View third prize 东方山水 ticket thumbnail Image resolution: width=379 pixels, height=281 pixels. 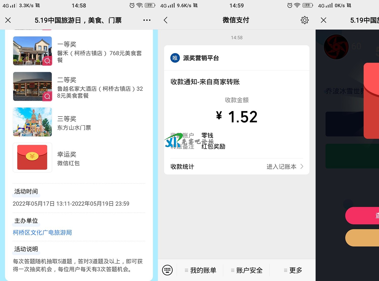[x=32, y=122]
